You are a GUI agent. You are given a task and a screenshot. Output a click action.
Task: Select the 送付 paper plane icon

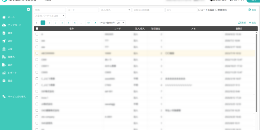click(x=4, y=41)
